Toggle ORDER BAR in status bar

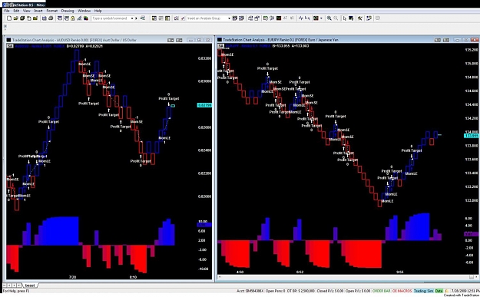point(382,291)
